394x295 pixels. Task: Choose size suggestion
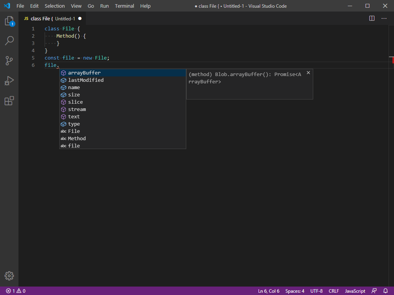tap(123, 95)
